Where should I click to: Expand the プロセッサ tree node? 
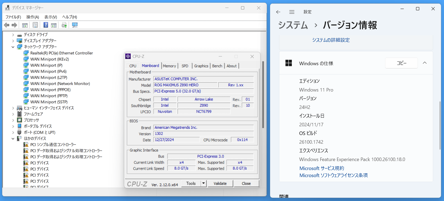click(13, 120)
